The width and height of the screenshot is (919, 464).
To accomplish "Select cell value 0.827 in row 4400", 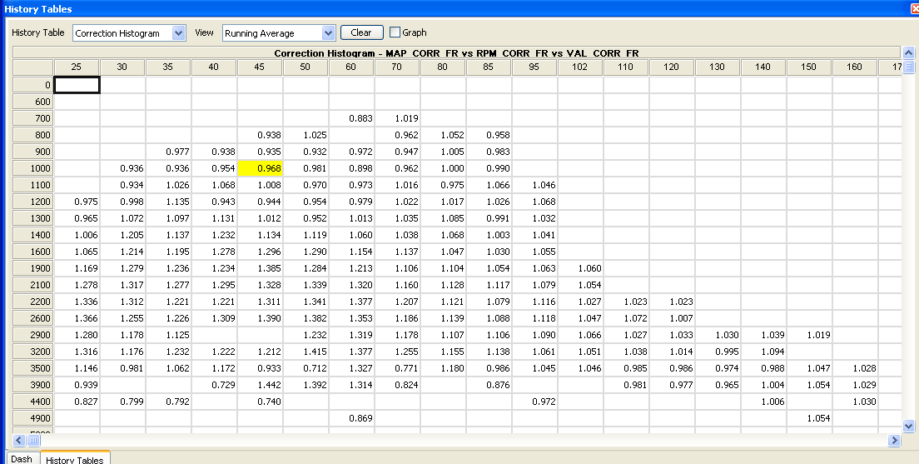I will [x=77, y=402].
